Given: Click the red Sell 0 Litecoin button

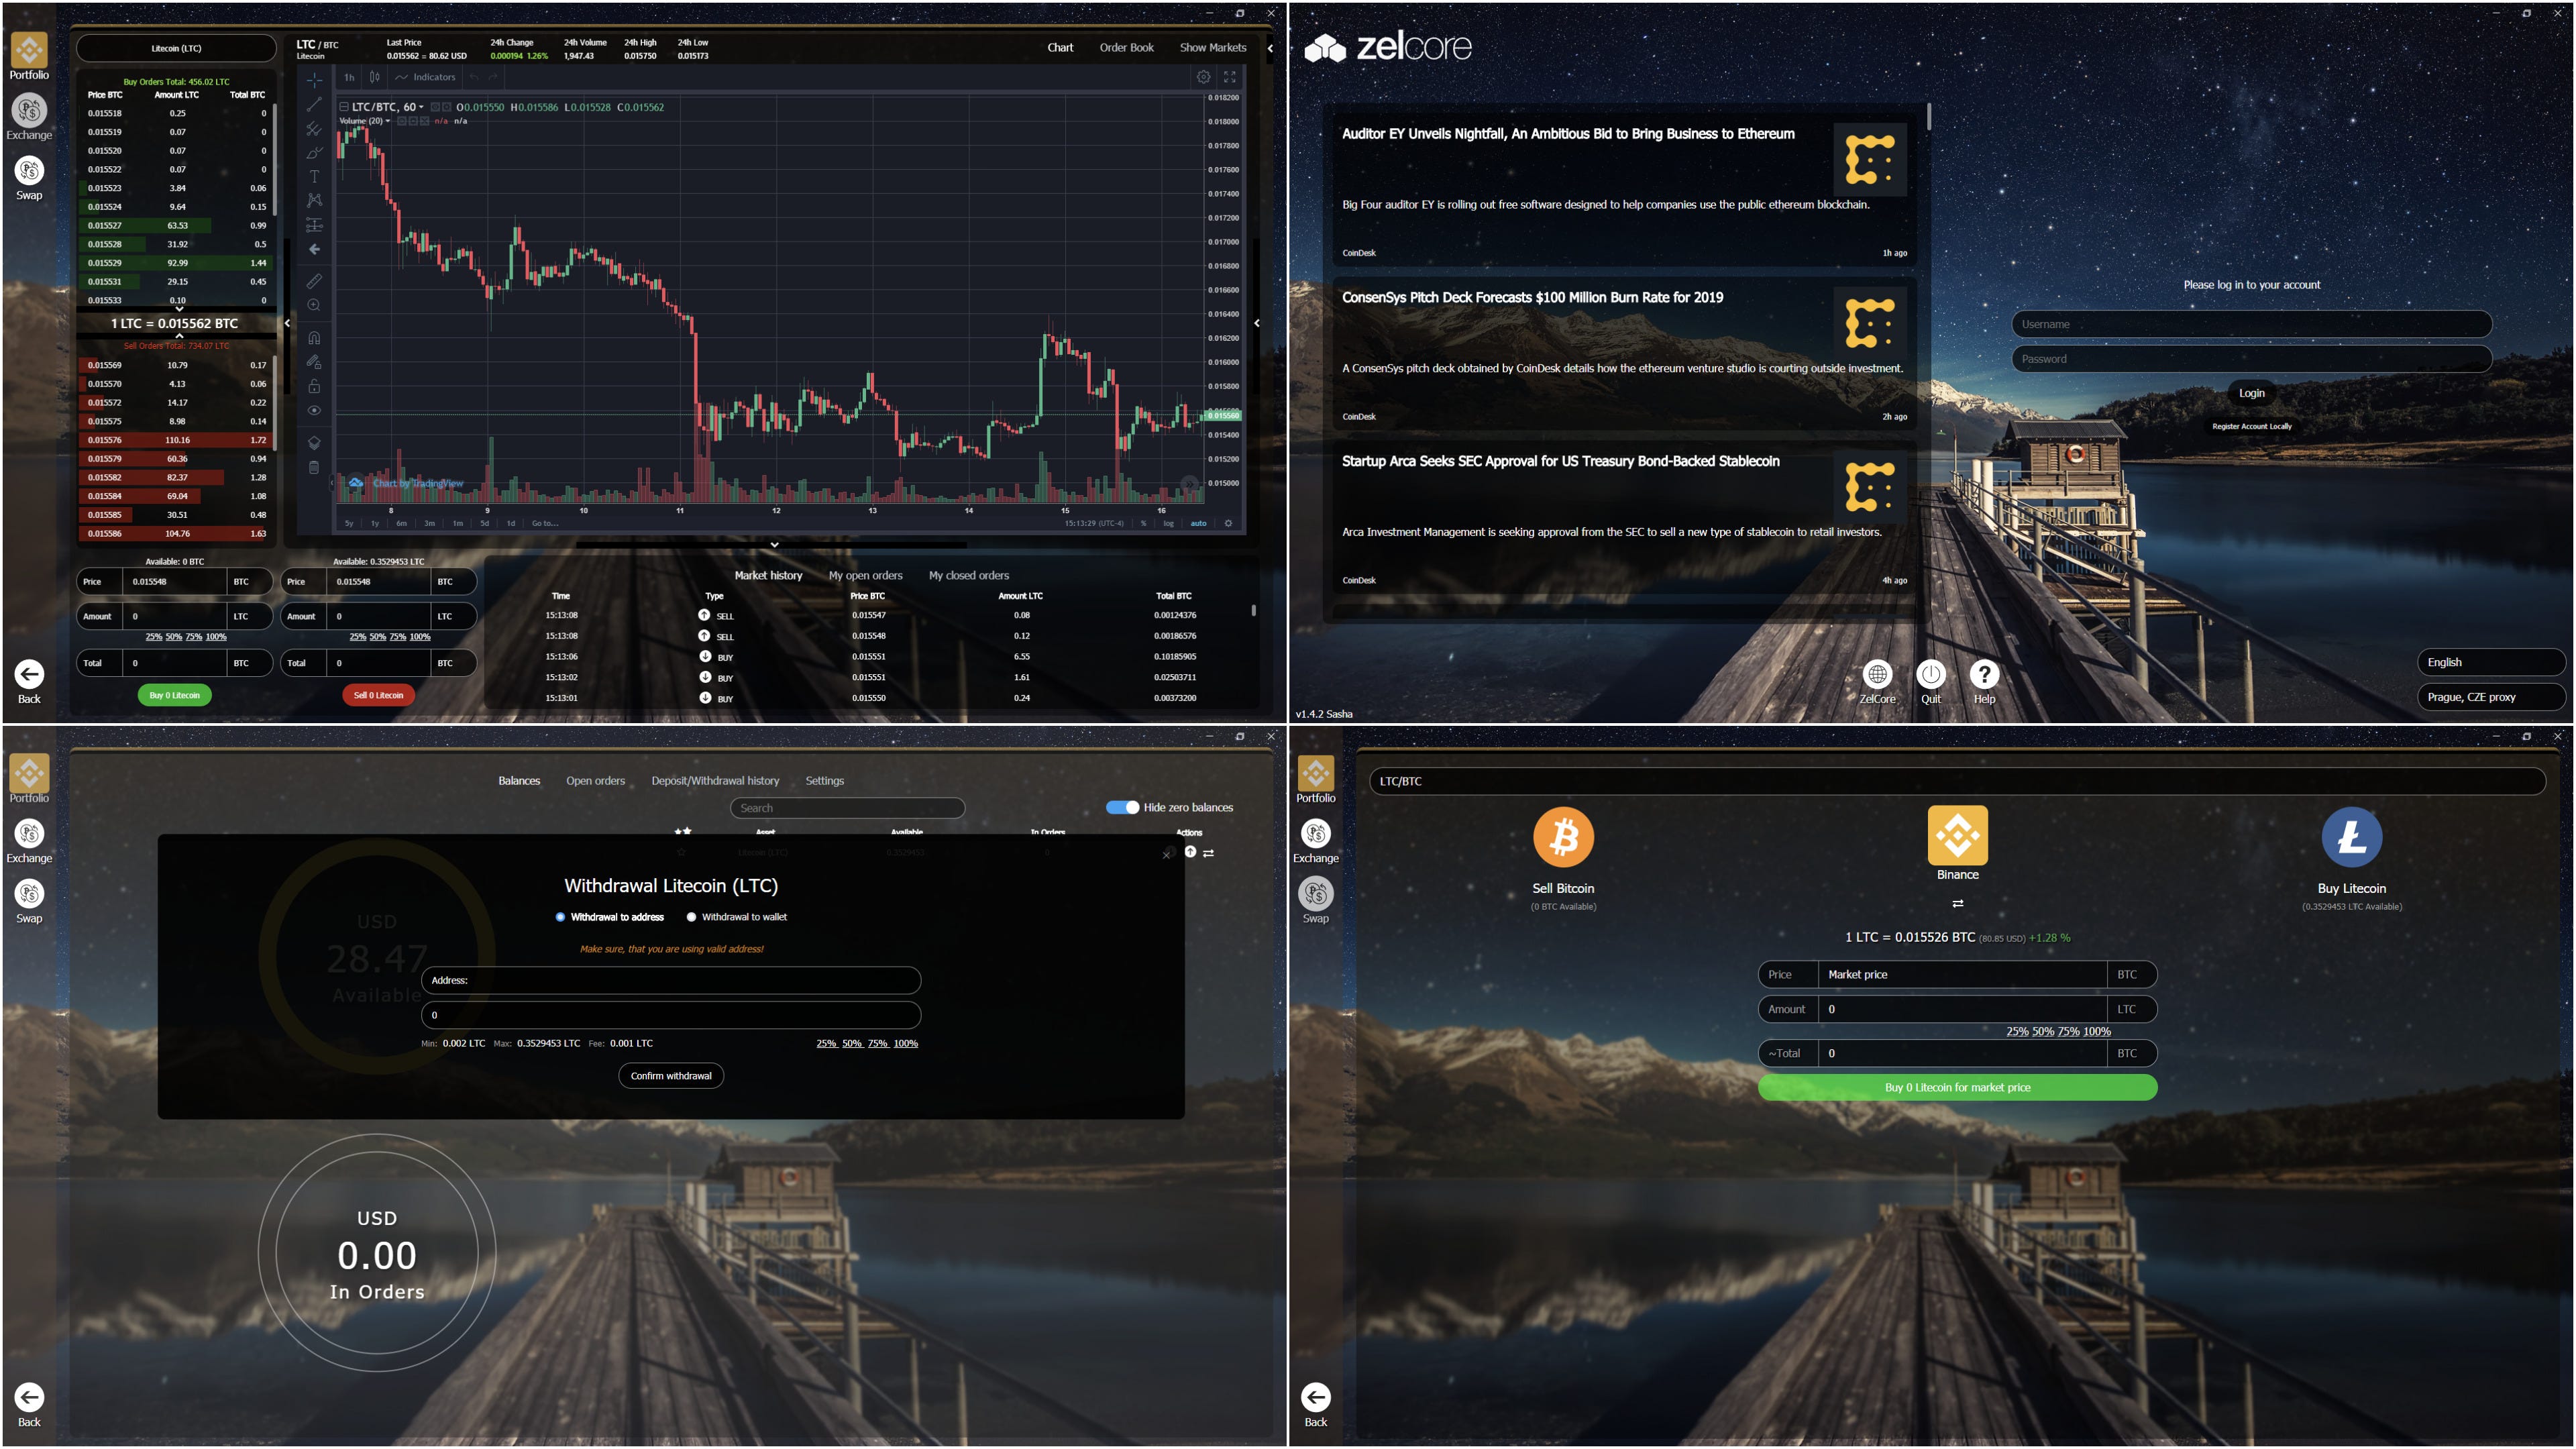Looking at the screenshot, I should coord(378,695).
